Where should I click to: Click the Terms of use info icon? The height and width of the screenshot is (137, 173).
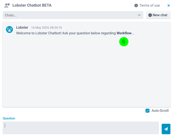(x=136, y=6)
